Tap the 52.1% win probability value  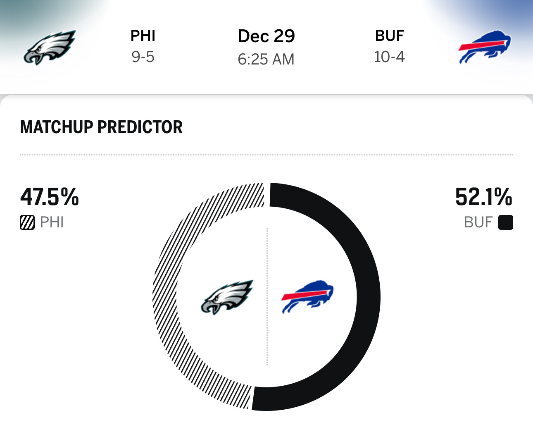[x=483, y=196]
